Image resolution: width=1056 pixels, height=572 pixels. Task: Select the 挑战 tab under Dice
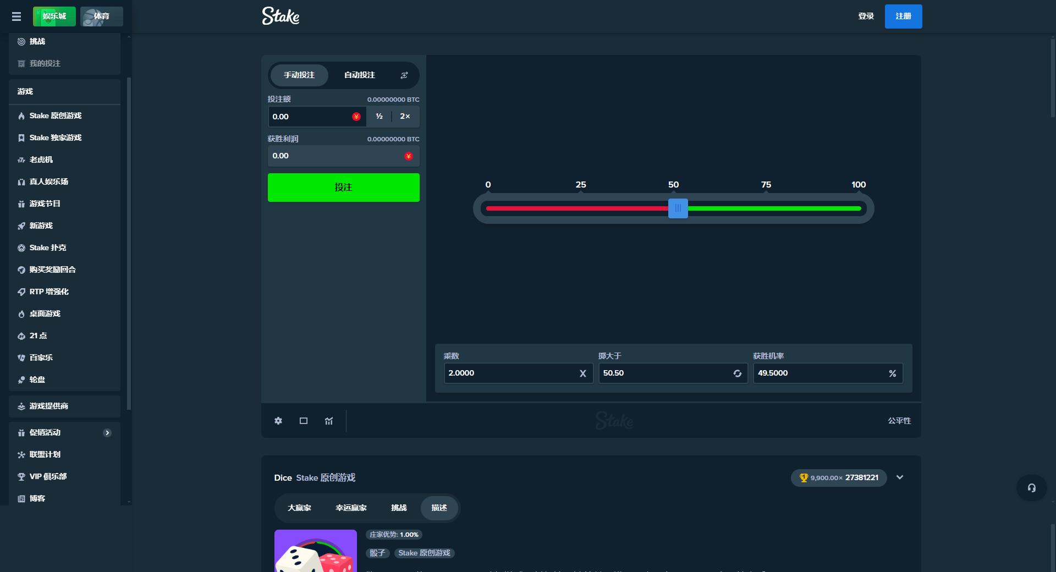coord(399,508)
